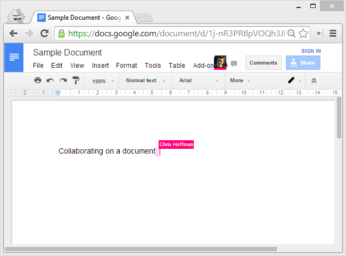The height and width of the screenshot is (256, 346).
Task: Click the Sample Document title field
Action: [67, 52]
